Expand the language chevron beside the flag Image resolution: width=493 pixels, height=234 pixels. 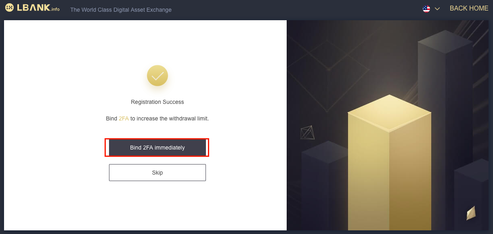click(437, 9)
